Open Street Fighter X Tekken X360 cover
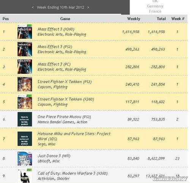Viewport: 190px width, 183px height. 25,102
